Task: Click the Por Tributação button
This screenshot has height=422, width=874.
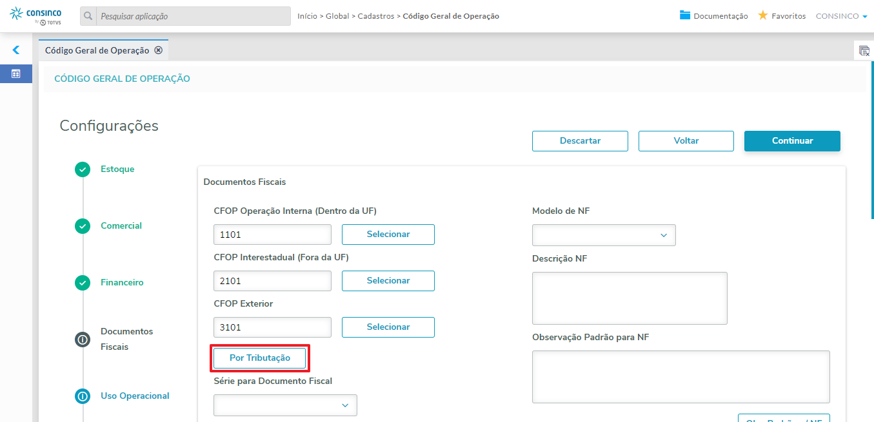Action: (x=259, y=358)
